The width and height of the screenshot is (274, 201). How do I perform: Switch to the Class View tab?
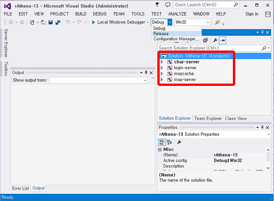[236, 119]
